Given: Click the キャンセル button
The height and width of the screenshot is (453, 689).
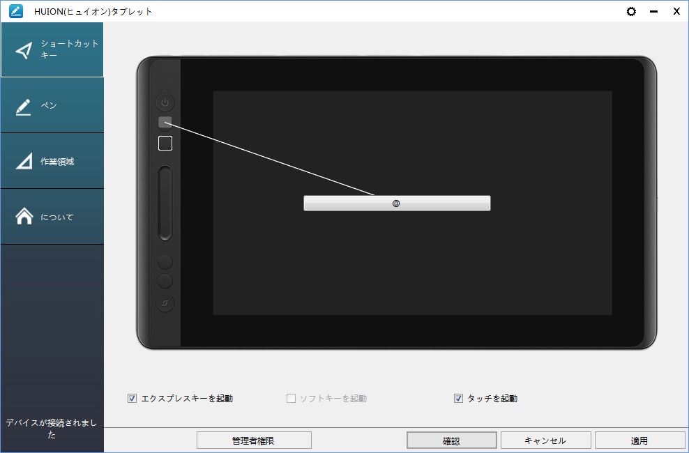Looking at the screenshot, I should tap(546, 440).
